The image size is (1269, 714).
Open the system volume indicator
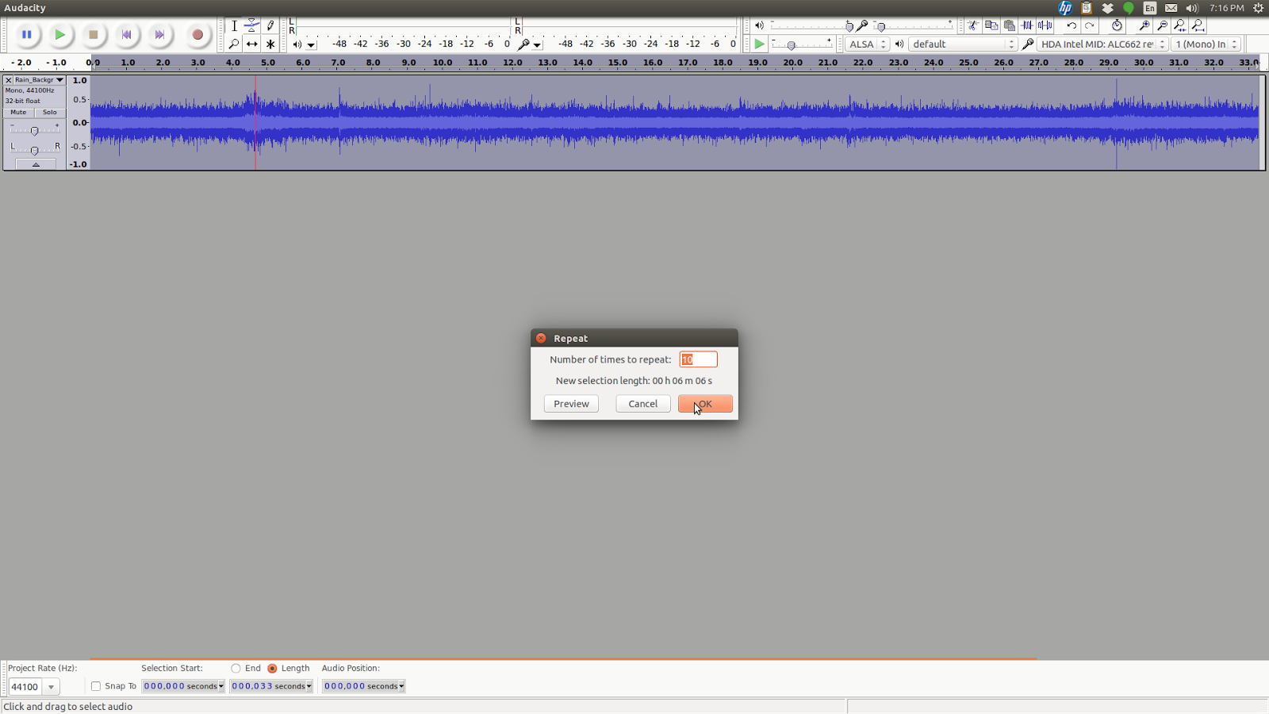[x=1191, y=8]
